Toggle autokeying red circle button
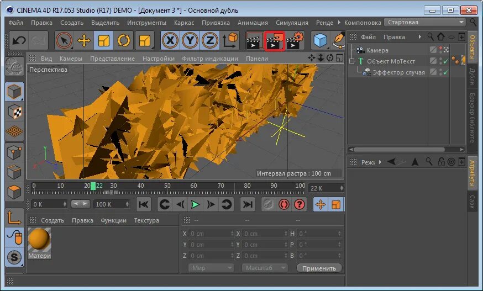The image size is (483, 291). click(283, 204)
